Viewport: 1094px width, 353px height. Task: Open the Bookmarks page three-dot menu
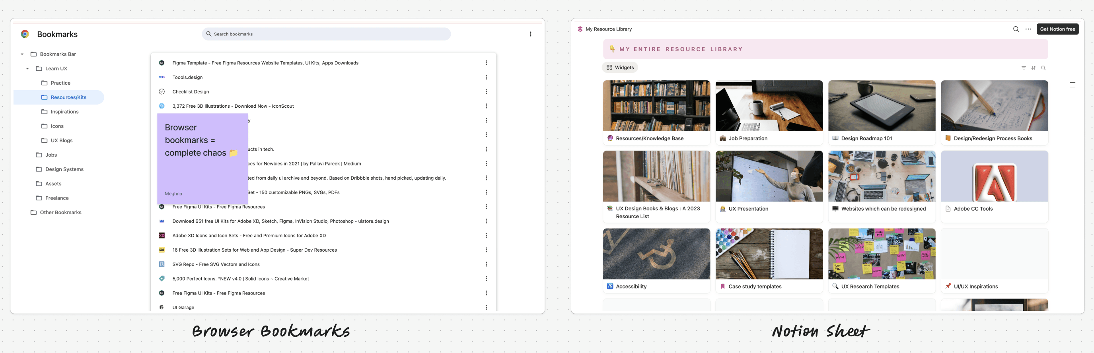coord(530,34)
